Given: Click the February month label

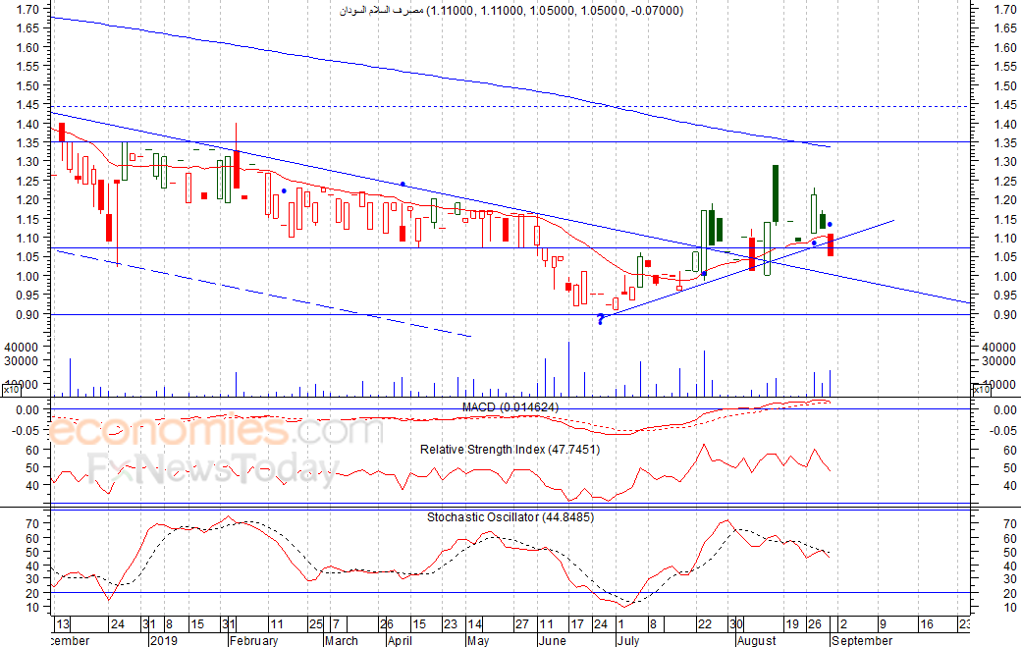Looking at the screenshot, I should 253,640.
